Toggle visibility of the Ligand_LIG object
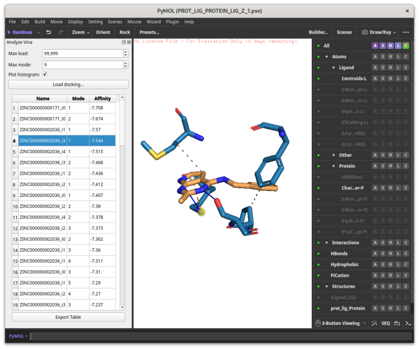419x349 pixels. (x=318, y=297)
